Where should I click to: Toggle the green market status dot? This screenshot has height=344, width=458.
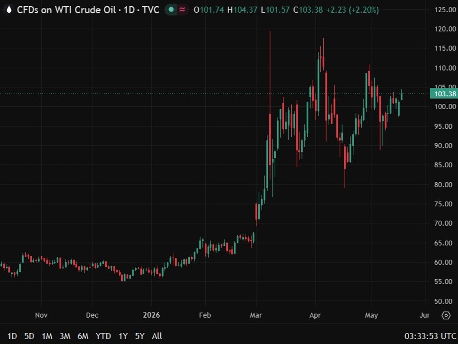[x=171, y=10]
